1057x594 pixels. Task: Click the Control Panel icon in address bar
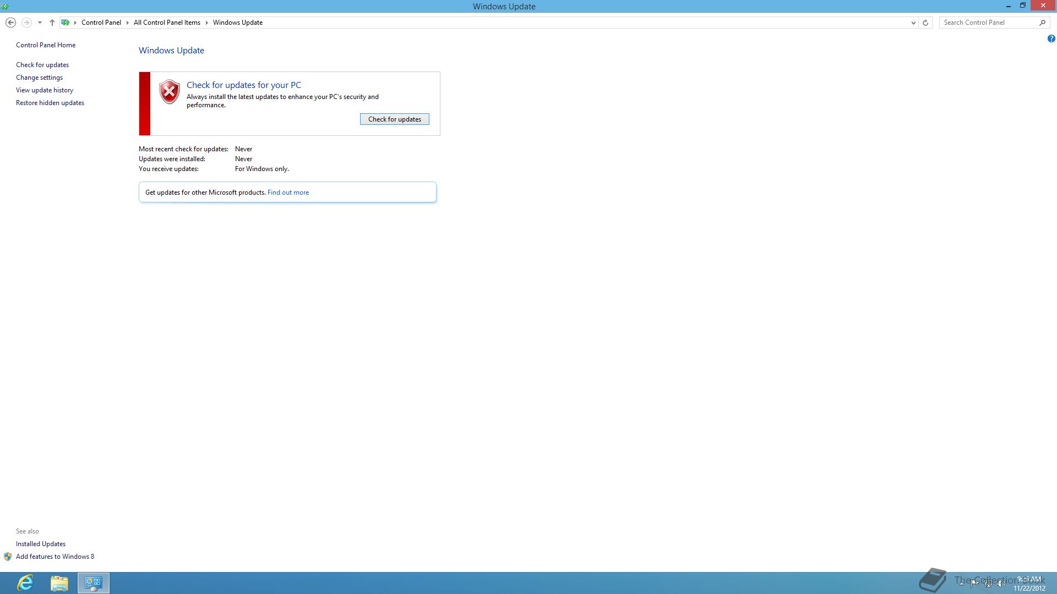pos(66,23)
